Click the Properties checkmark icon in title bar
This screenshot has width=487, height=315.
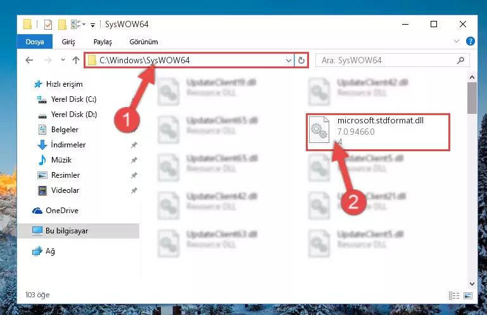tap(48, 24)
